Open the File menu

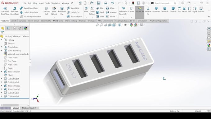tap(25, 3)
